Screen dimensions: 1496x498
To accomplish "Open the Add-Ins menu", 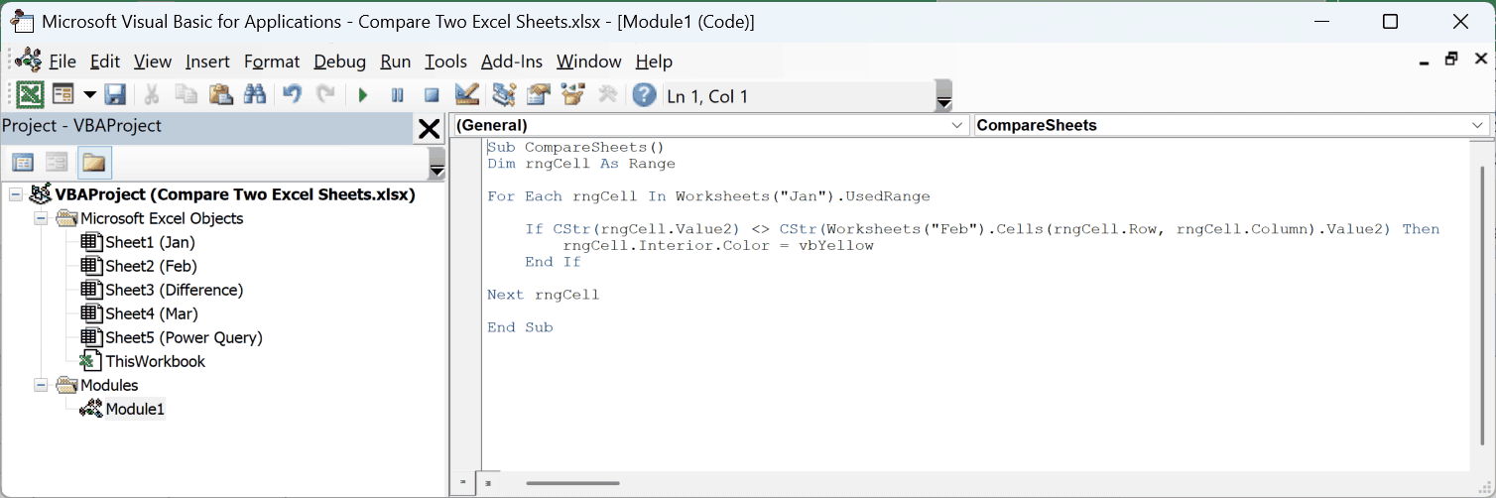I will (512, 62).
